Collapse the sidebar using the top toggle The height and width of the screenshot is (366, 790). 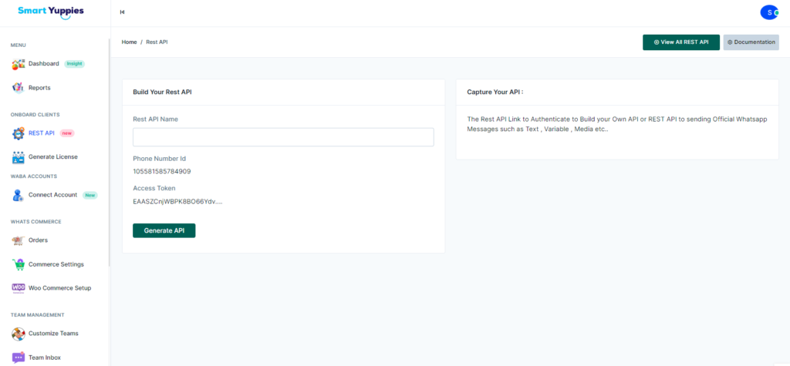pos(123,12)
